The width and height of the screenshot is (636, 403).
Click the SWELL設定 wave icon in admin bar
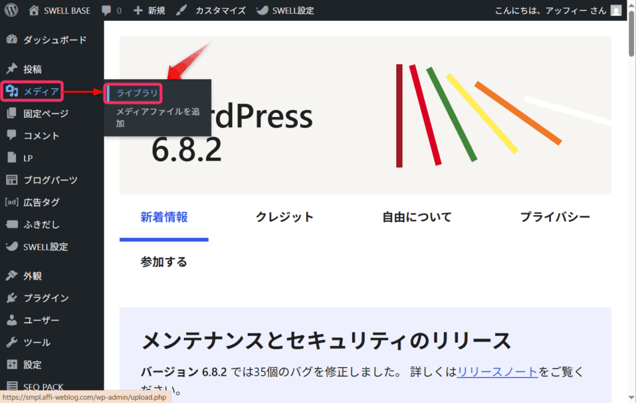click(263, 10)
